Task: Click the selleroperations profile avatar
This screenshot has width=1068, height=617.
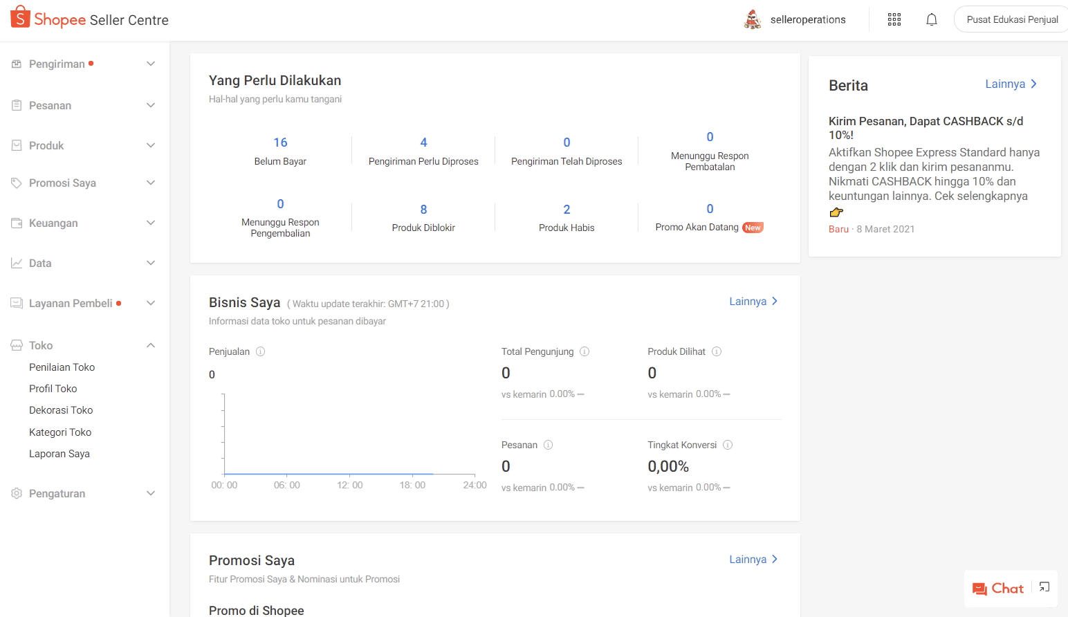Action: pos(753,19)
